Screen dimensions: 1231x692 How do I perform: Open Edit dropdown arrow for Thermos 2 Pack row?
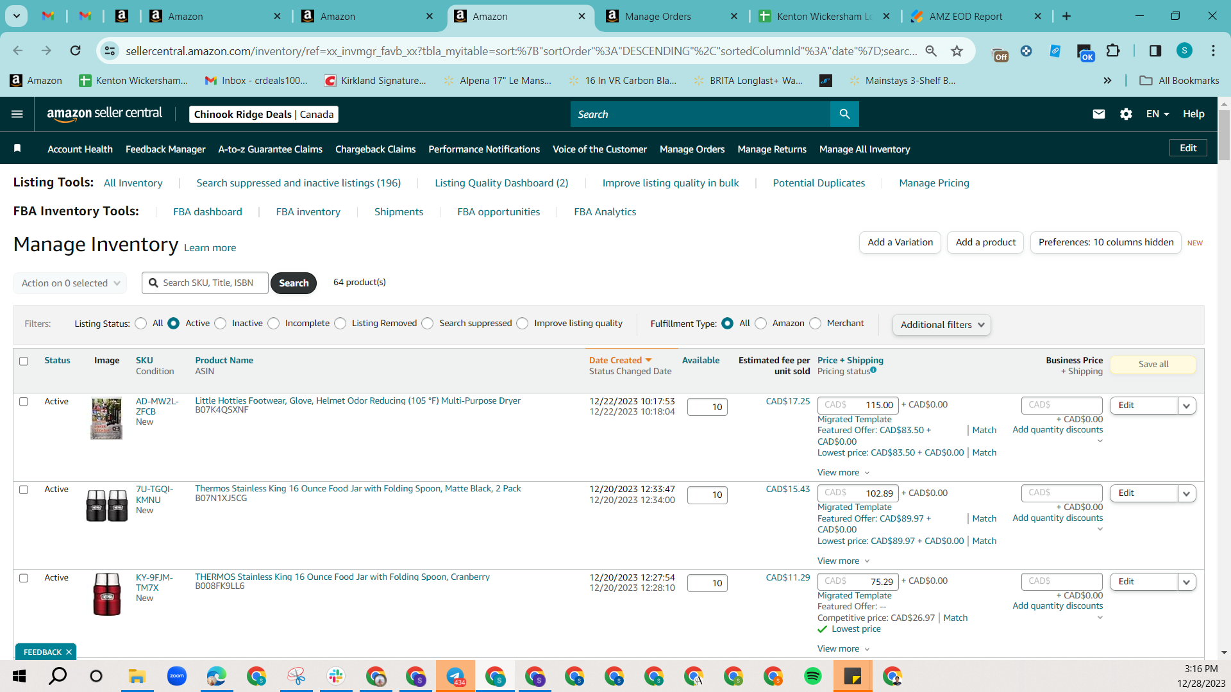click(x=1186, y=493)
